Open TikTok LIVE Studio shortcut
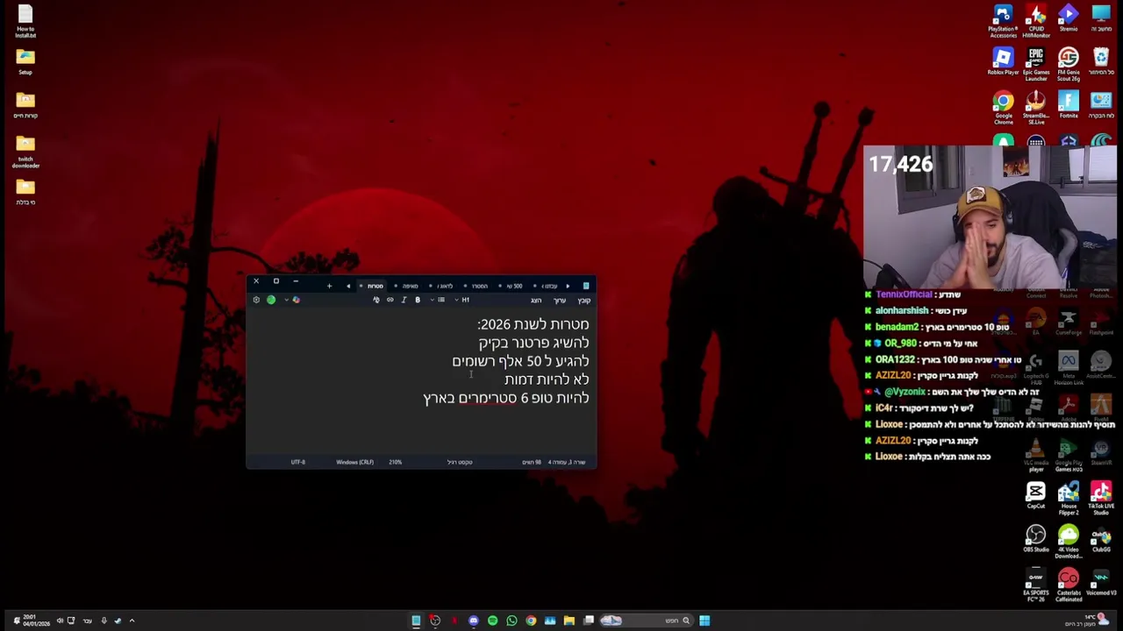 pyautogui.click(x=1101, y=499)
